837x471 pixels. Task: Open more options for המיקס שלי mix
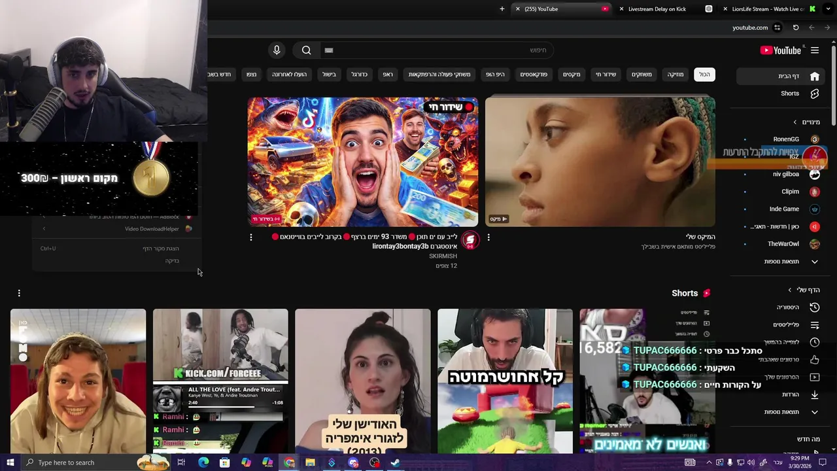(x=488, y=237)
